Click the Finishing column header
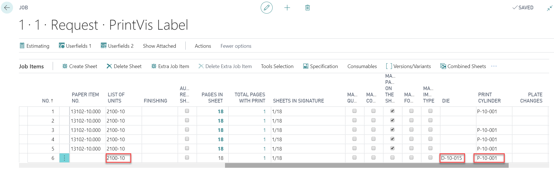Viewport: 554px width, 185px height. click(156, 101)
